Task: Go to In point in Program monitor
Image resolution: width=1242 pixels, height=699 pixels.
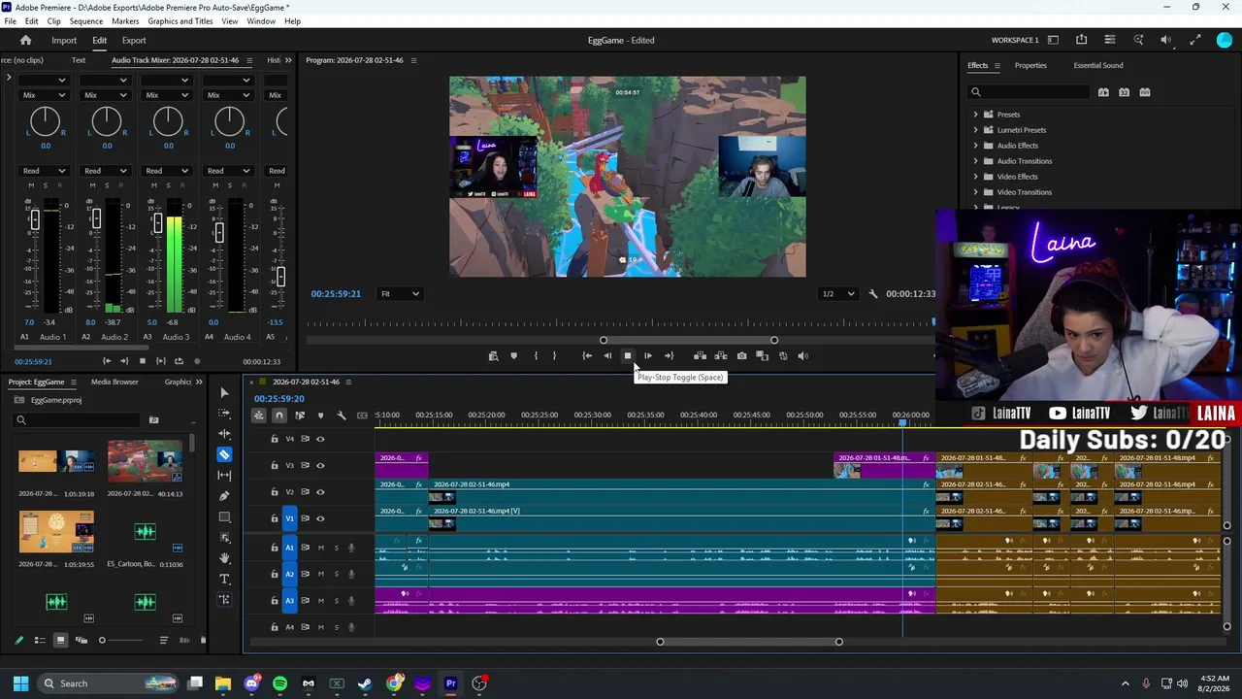Action: (587, 356)
